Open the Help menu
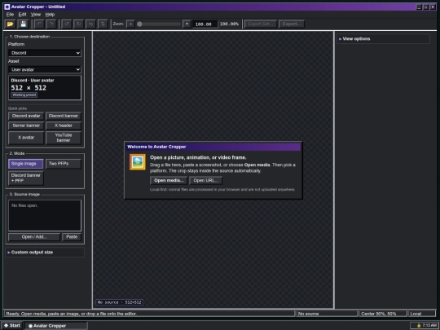 (50, 15)
